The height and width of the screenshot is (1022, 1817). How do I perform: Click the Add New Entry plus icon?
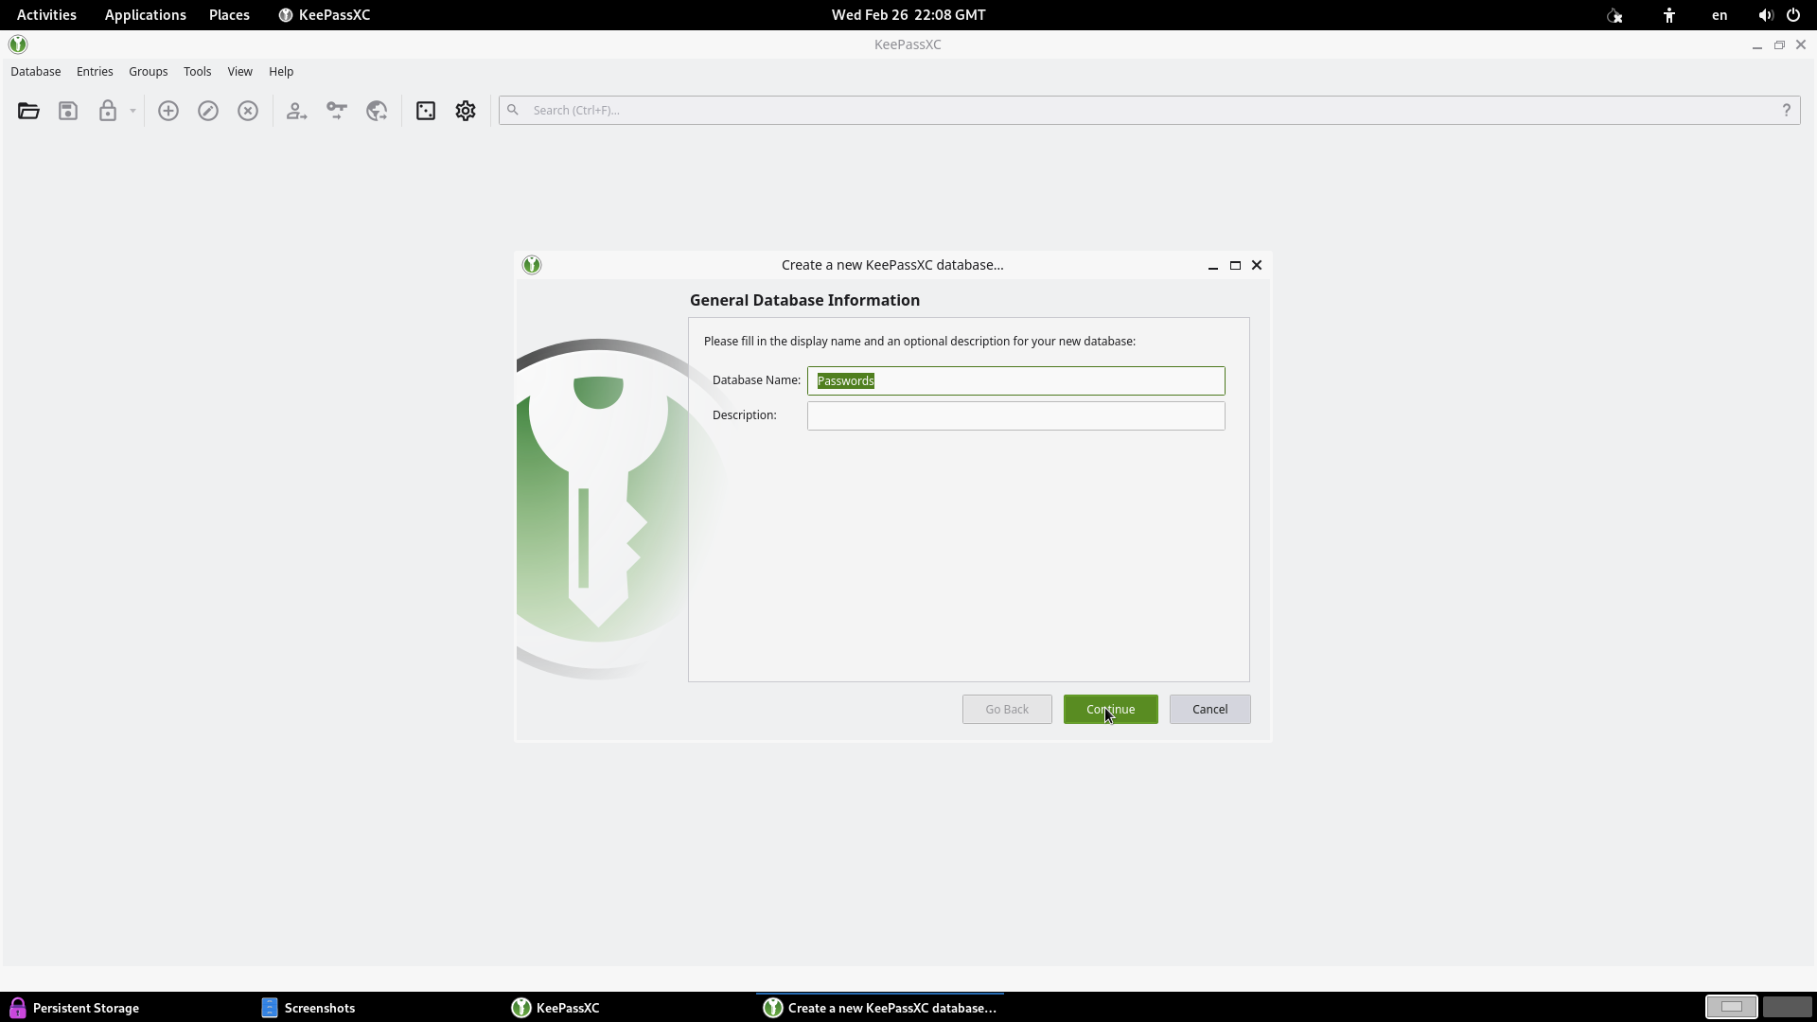click(x=168, y=111)
